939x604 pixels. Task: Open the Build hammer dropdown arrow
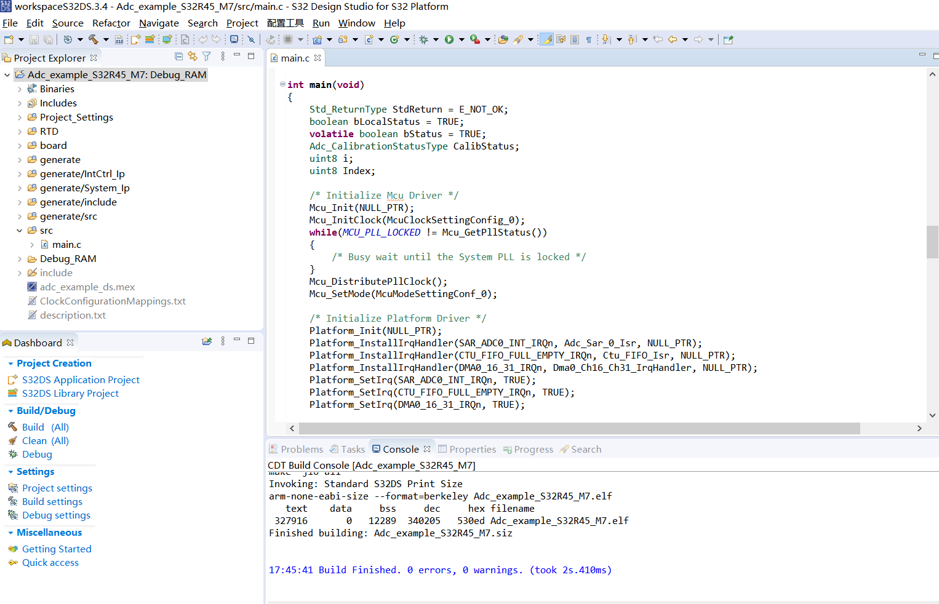tap(106, 39)
